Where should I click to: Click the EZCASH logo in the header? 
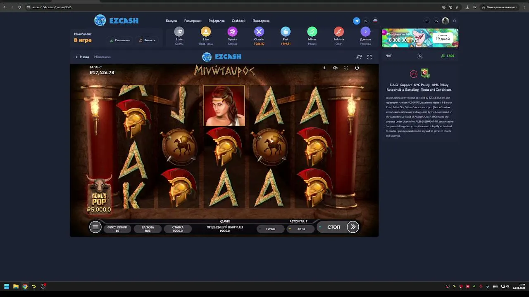[116, 21]
